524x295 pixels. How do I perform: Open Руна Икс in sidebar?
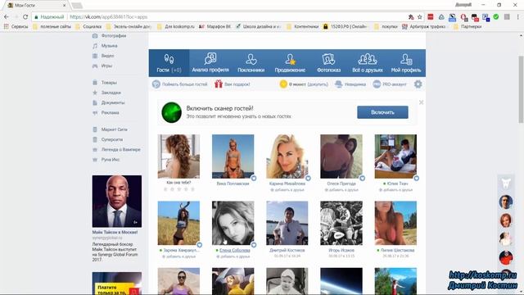pyautogui.click(x=106, y=159)
